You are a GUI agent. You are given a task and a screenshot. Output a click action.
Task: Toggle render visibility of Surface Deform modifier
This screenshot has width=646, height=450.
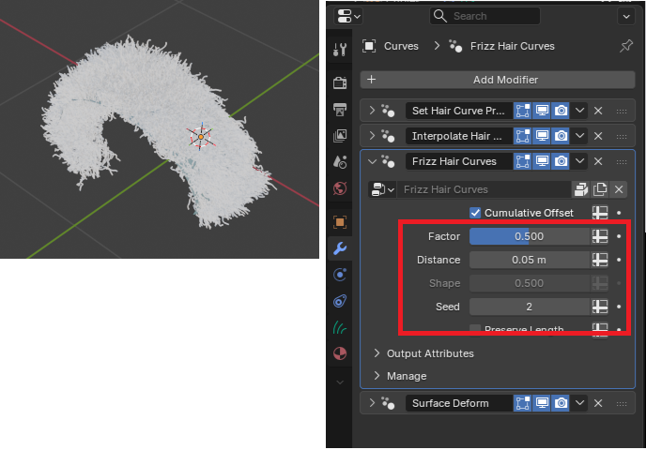(561, 403)
